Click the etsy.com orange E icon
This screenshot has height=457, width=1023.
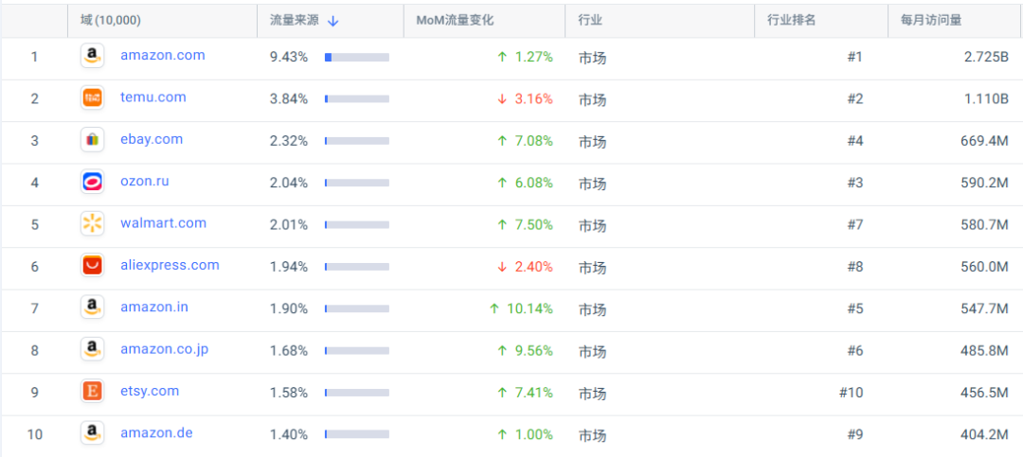pyautogui.click(x=92, y=391)
